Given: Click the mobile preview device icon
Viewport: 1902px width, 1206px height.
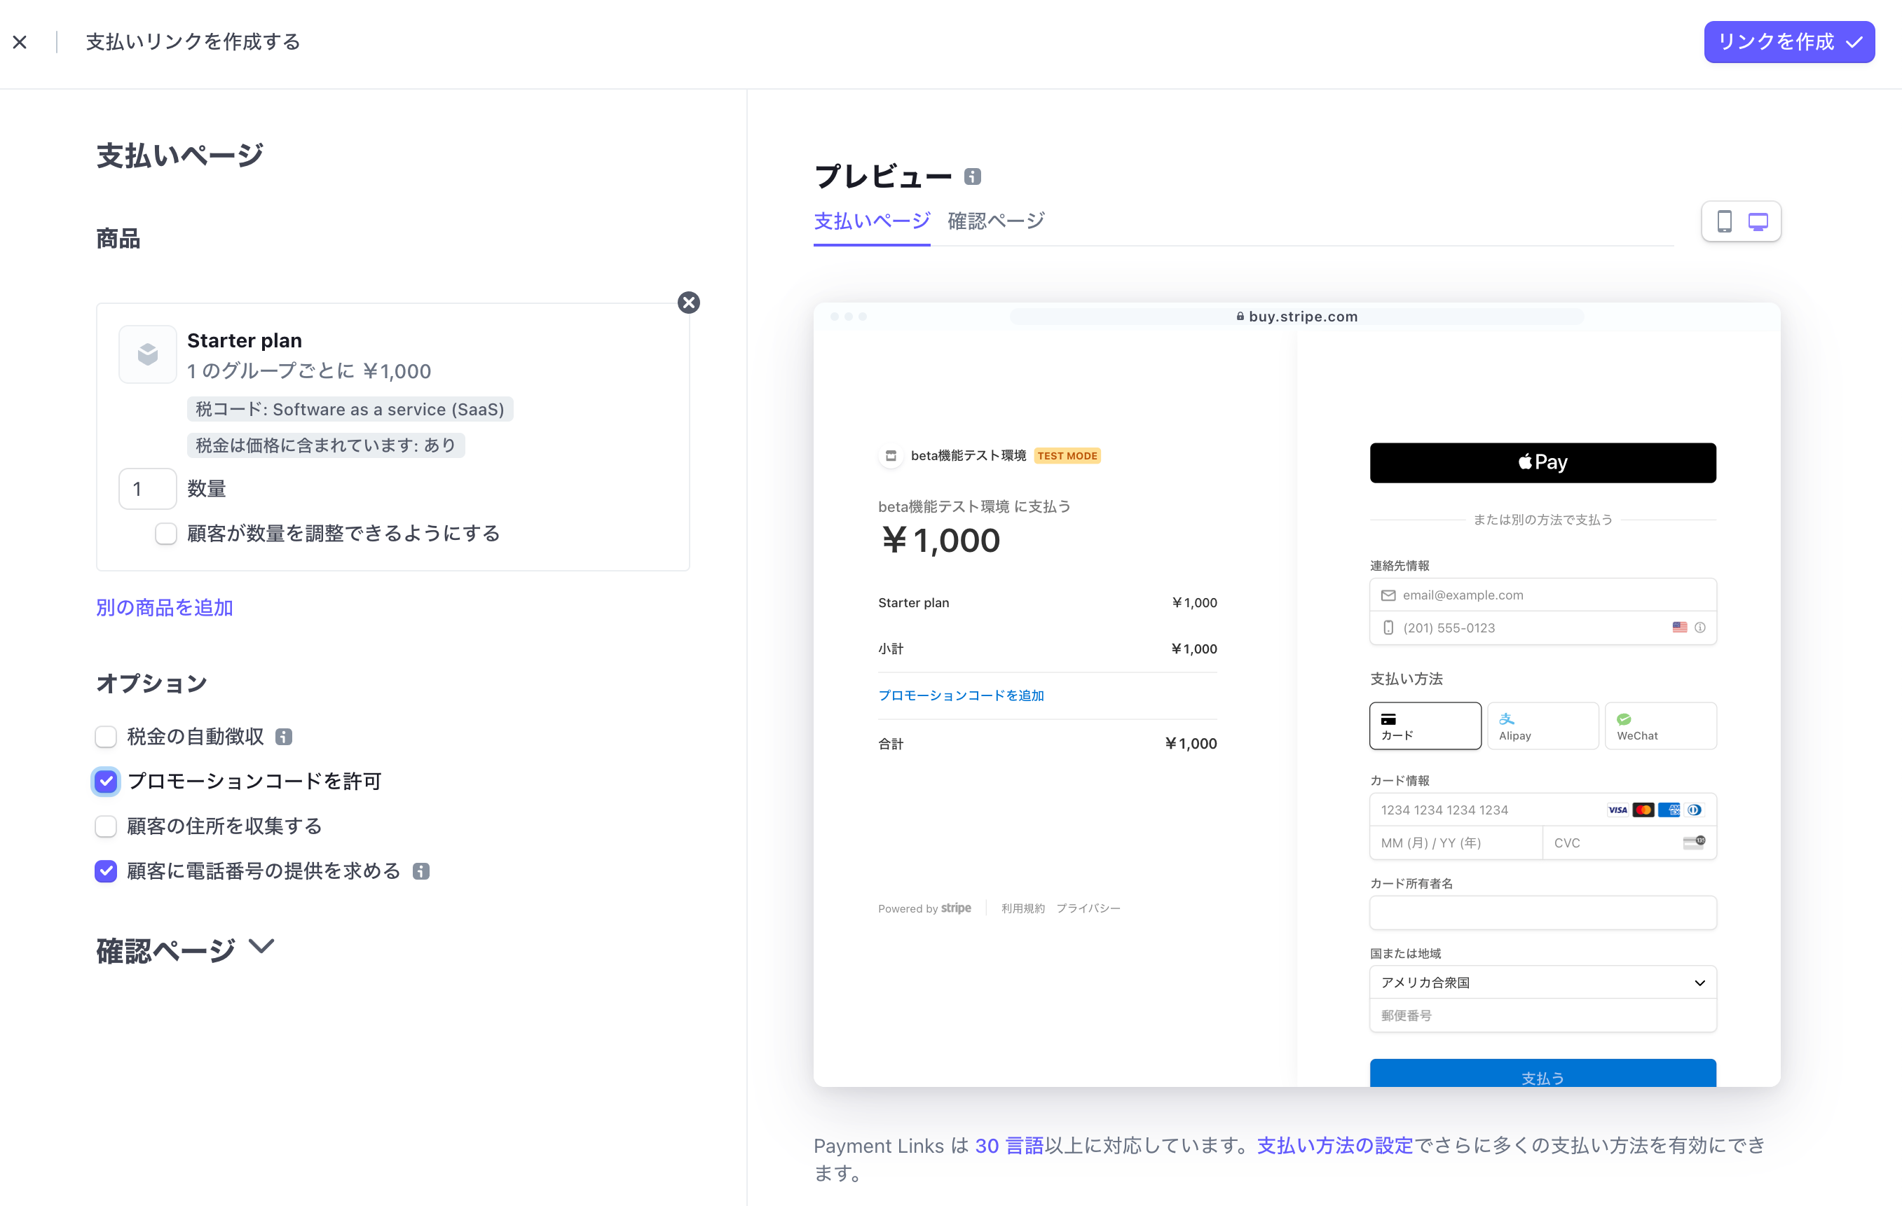Looking at the screenshot, I should [1724, 222].
